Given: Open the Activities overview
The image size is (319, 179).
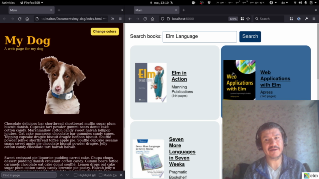Looking at the screenshot, I should tap(8, 3).
